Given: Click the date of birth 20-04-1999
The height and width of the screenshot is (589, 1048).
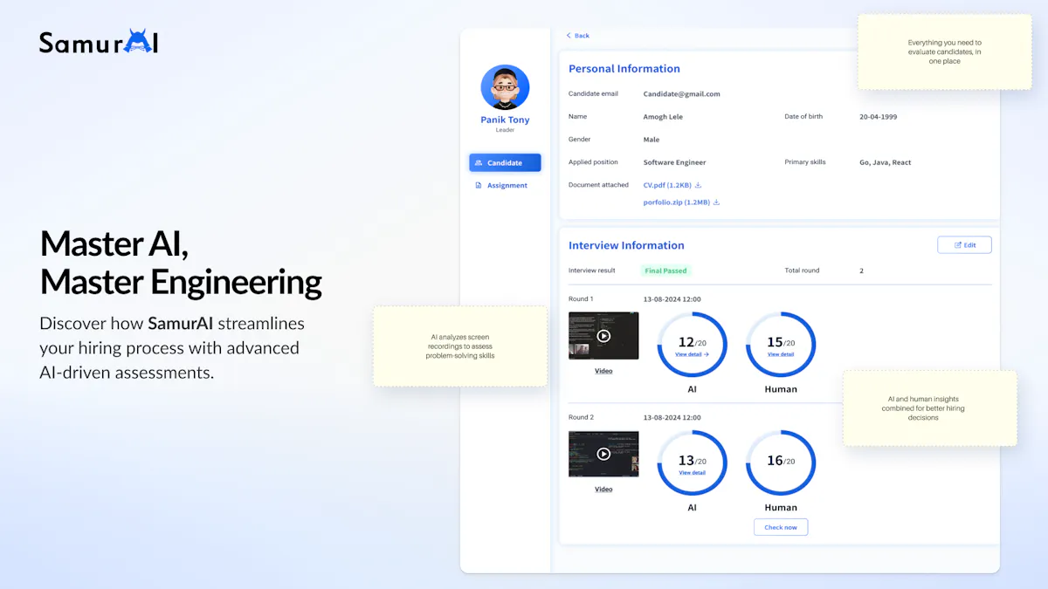Looking at the screenshot, I should tap(878, 117).
